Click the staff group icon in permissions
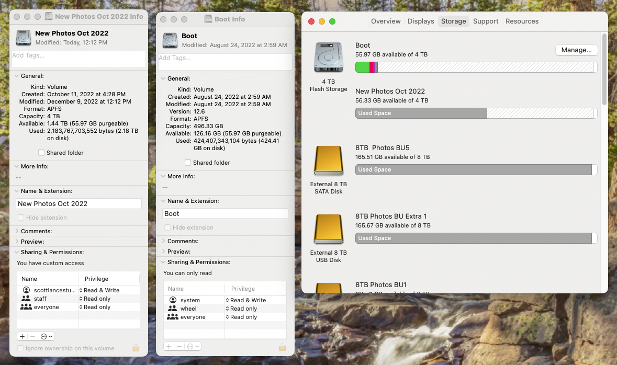Screen dimensions: 617x365 coord(26,299)
